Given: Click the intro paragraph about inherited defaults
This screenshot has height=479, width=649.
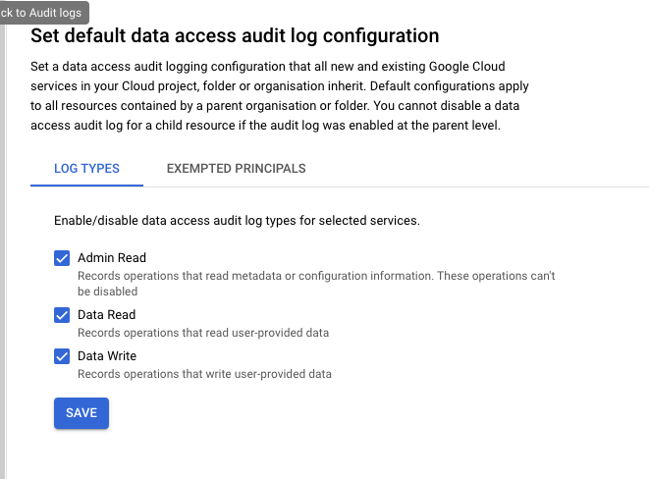Looking at the screenshot, I should tap(267, 95).
